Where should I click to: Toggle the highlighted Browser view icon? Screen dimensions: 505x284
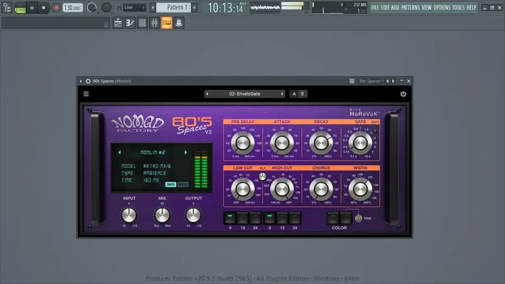[167, 23]
